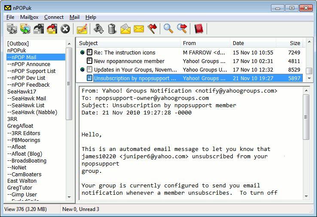The width and height of the screenshot is (317, 217).
Task: Sort messages by the From column header
Action: click(x=205, y=43)
